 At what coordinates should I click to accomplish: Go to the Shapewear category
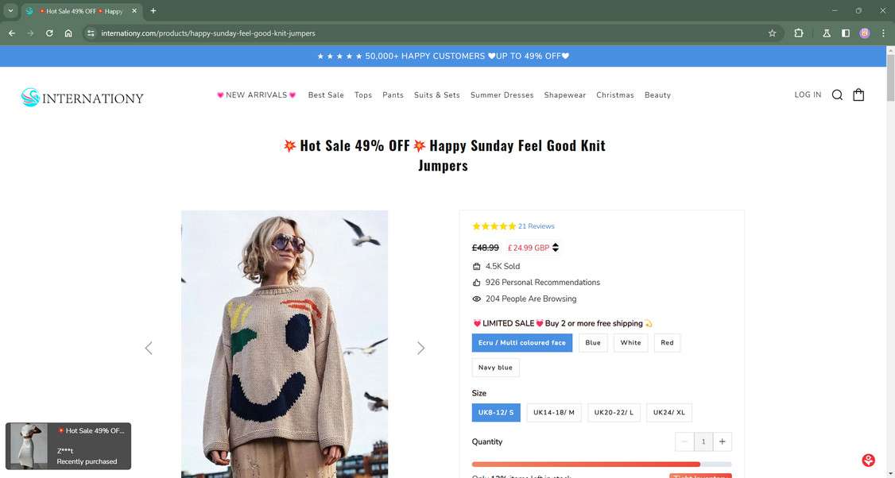pyautogui.click(x=564, y=95)
